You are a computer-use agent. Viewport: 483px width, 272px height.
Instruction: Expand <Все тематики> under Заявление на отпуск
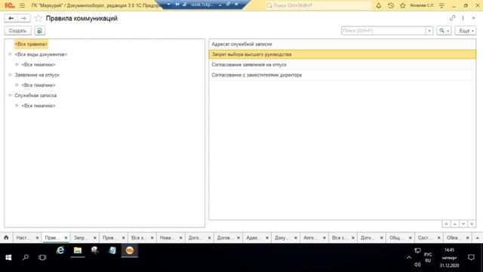pos(17,85)
